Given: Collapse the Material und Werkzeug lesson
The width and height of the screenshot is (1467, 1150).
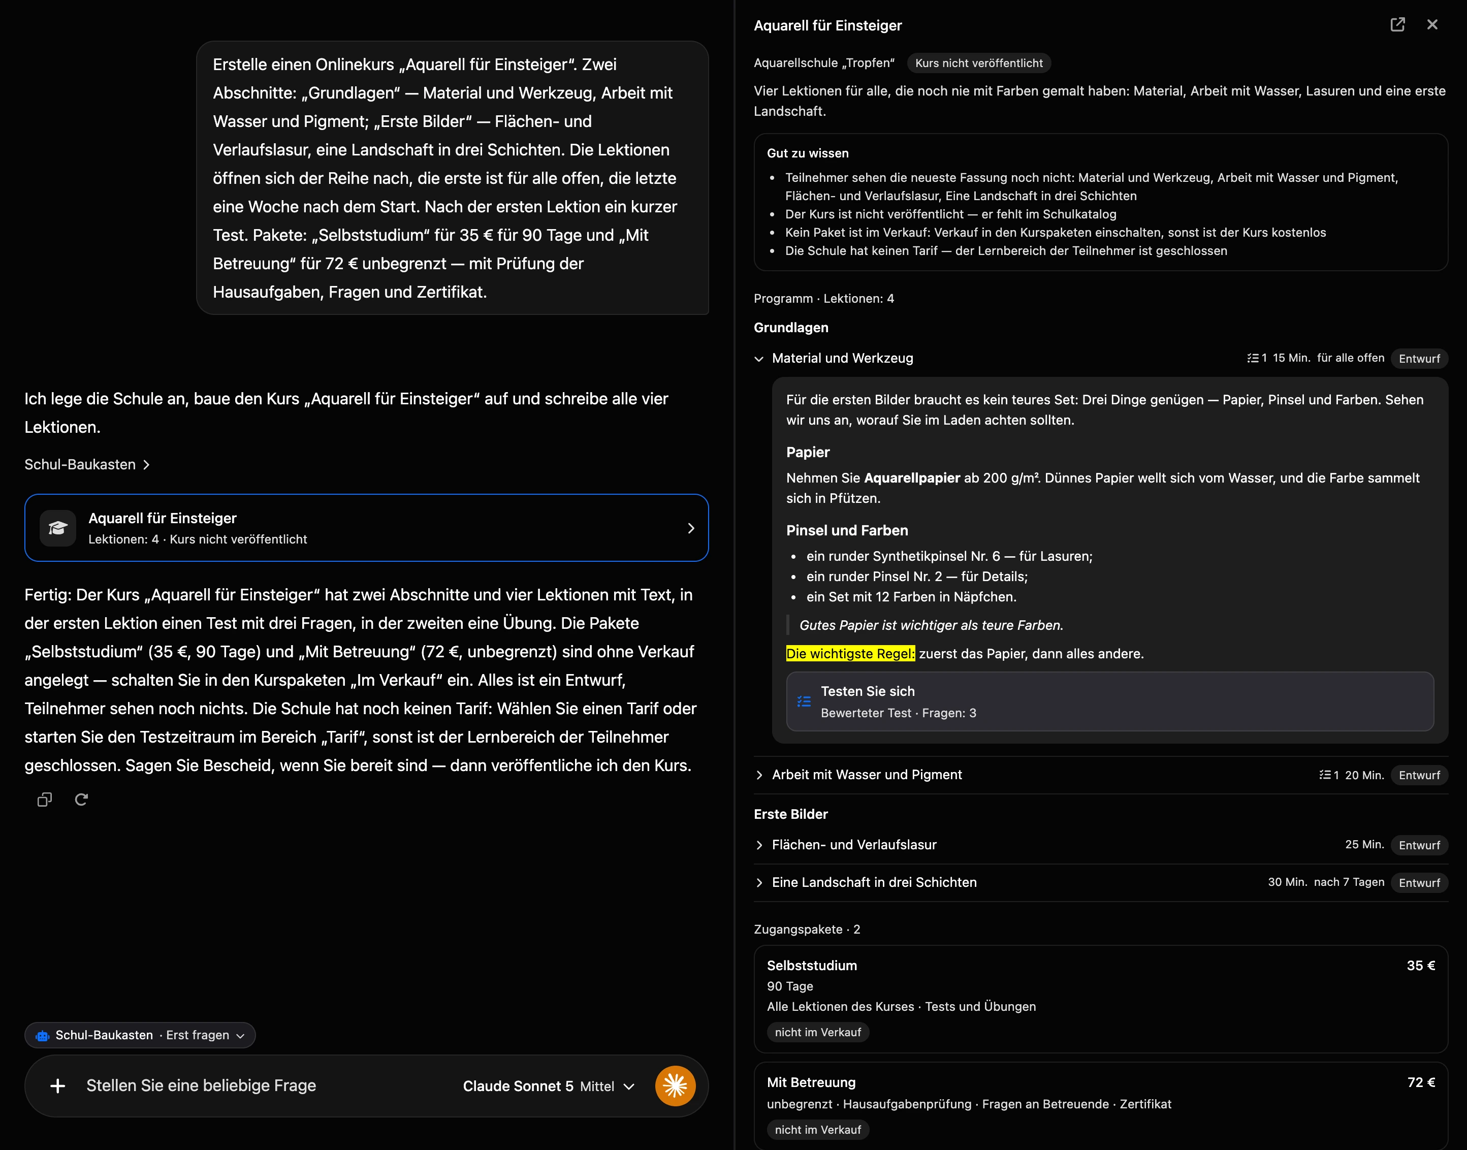Looking at the screenshot, I should click(759, 359).
